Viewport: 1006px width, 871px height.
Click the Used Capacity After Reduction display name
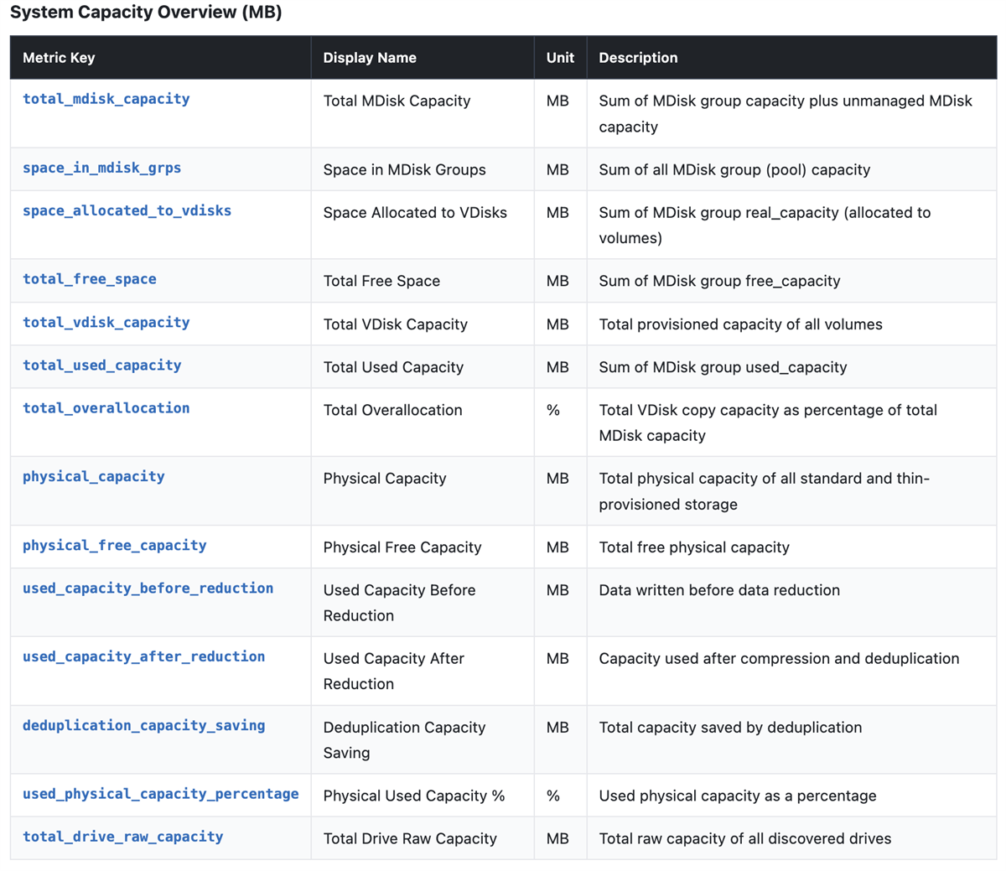pos(394,671)
